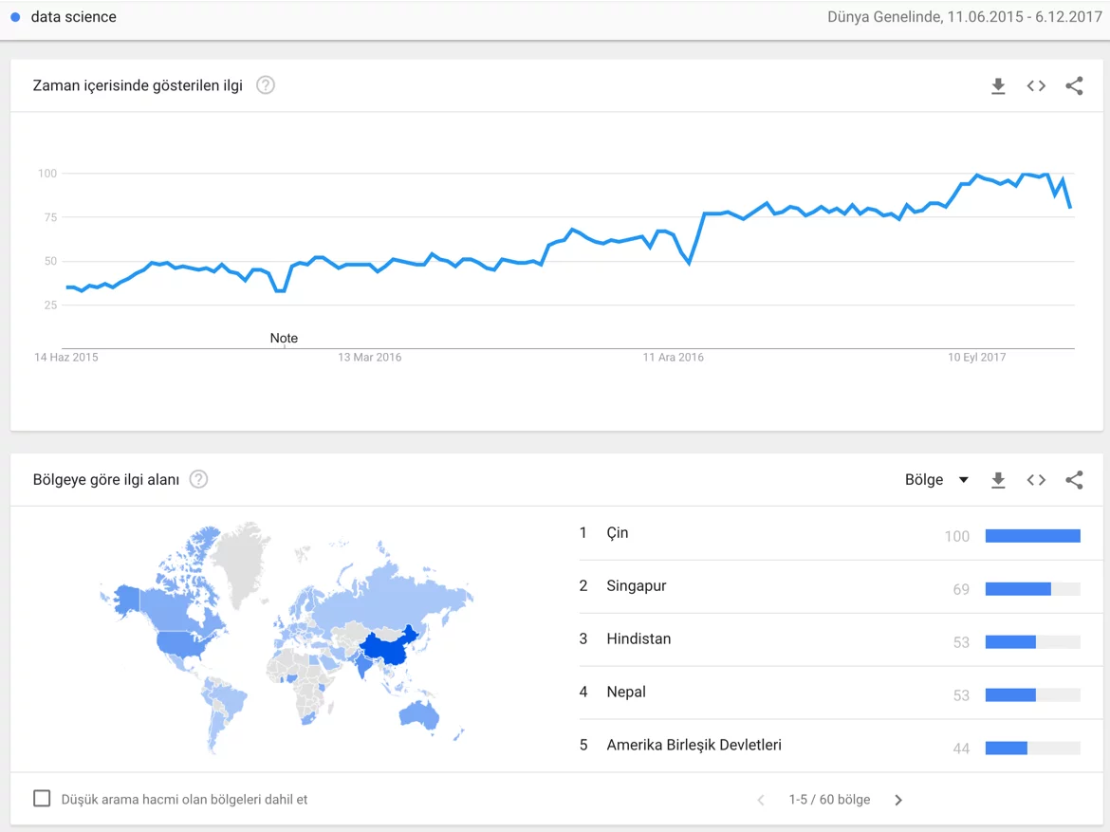The image size is (1110, 832).
Task: Click the Note marker on the timeline
Action: point(284,339)
